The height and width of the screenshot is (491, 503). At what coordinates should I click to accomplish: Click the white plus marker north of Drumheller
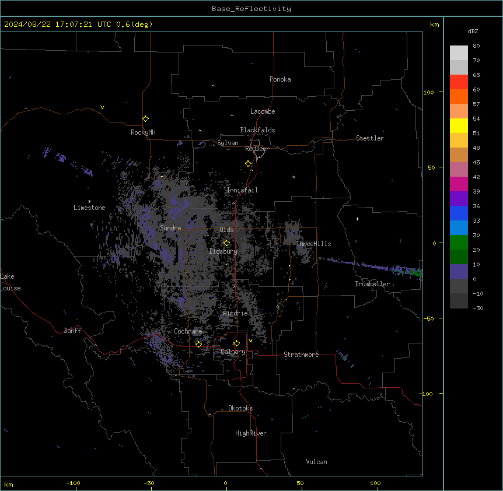click(357, 219)
